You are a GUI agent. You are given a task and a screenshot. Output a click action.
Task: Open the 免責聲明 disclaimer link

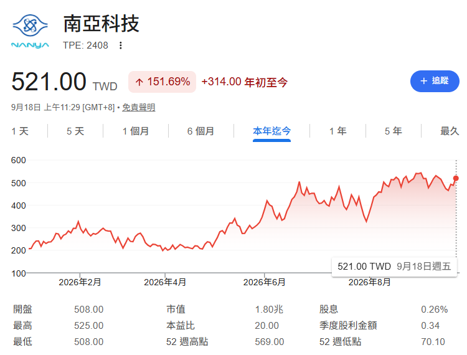tap(138, 107)
